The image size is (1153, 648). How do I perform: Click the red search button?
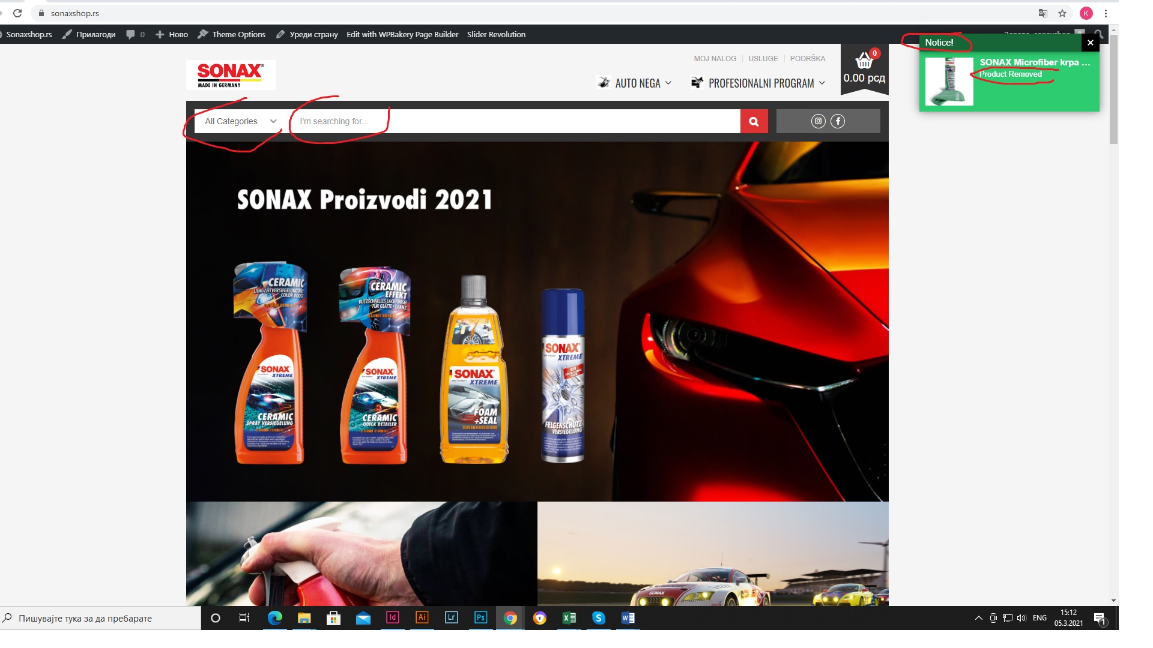(754, 121)
